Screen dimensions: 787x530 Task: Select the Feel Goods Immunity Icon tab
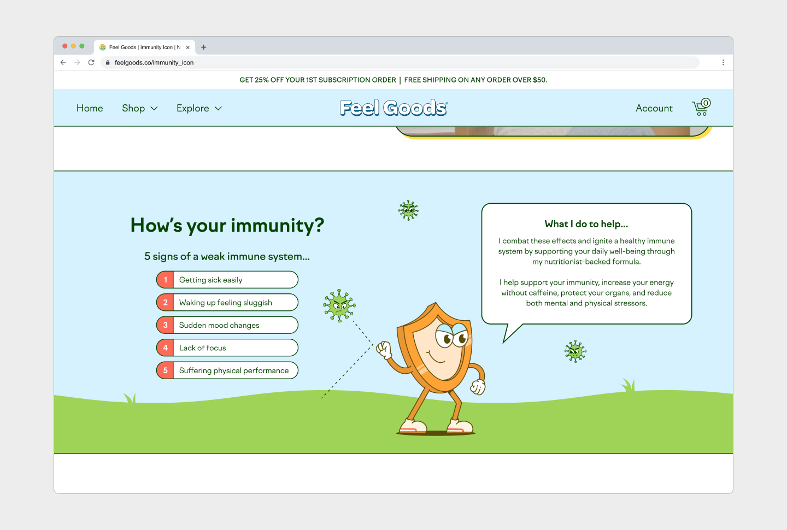[x=144, y=48]
